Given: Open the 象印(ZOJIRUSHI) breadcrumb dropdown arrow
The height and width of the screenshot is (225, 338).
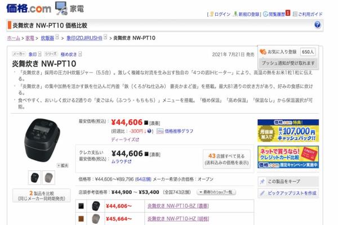Looking at the screenshot, I should point(105,37).
